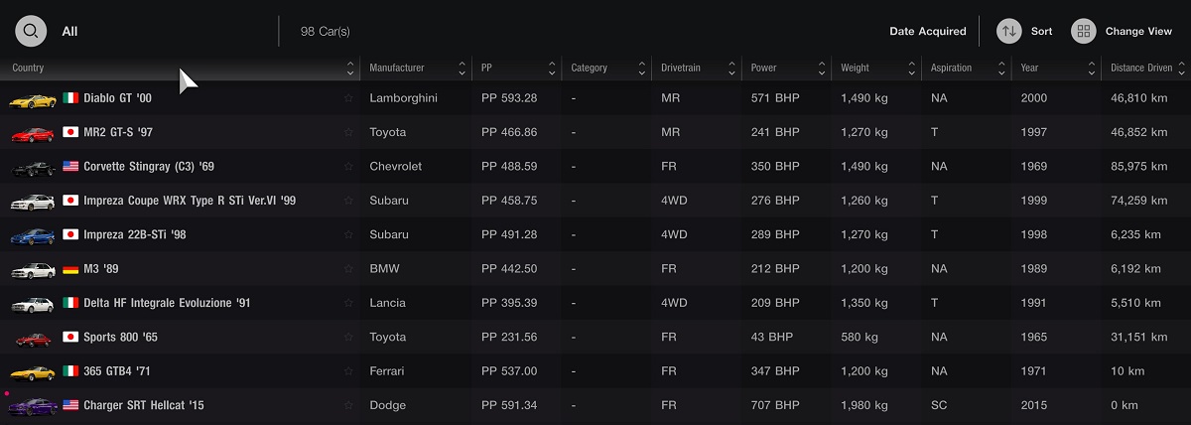Screen dimensions: 1191x425
Task: Click the magnifying glass search icon
Action: click(x=31, y=31)
